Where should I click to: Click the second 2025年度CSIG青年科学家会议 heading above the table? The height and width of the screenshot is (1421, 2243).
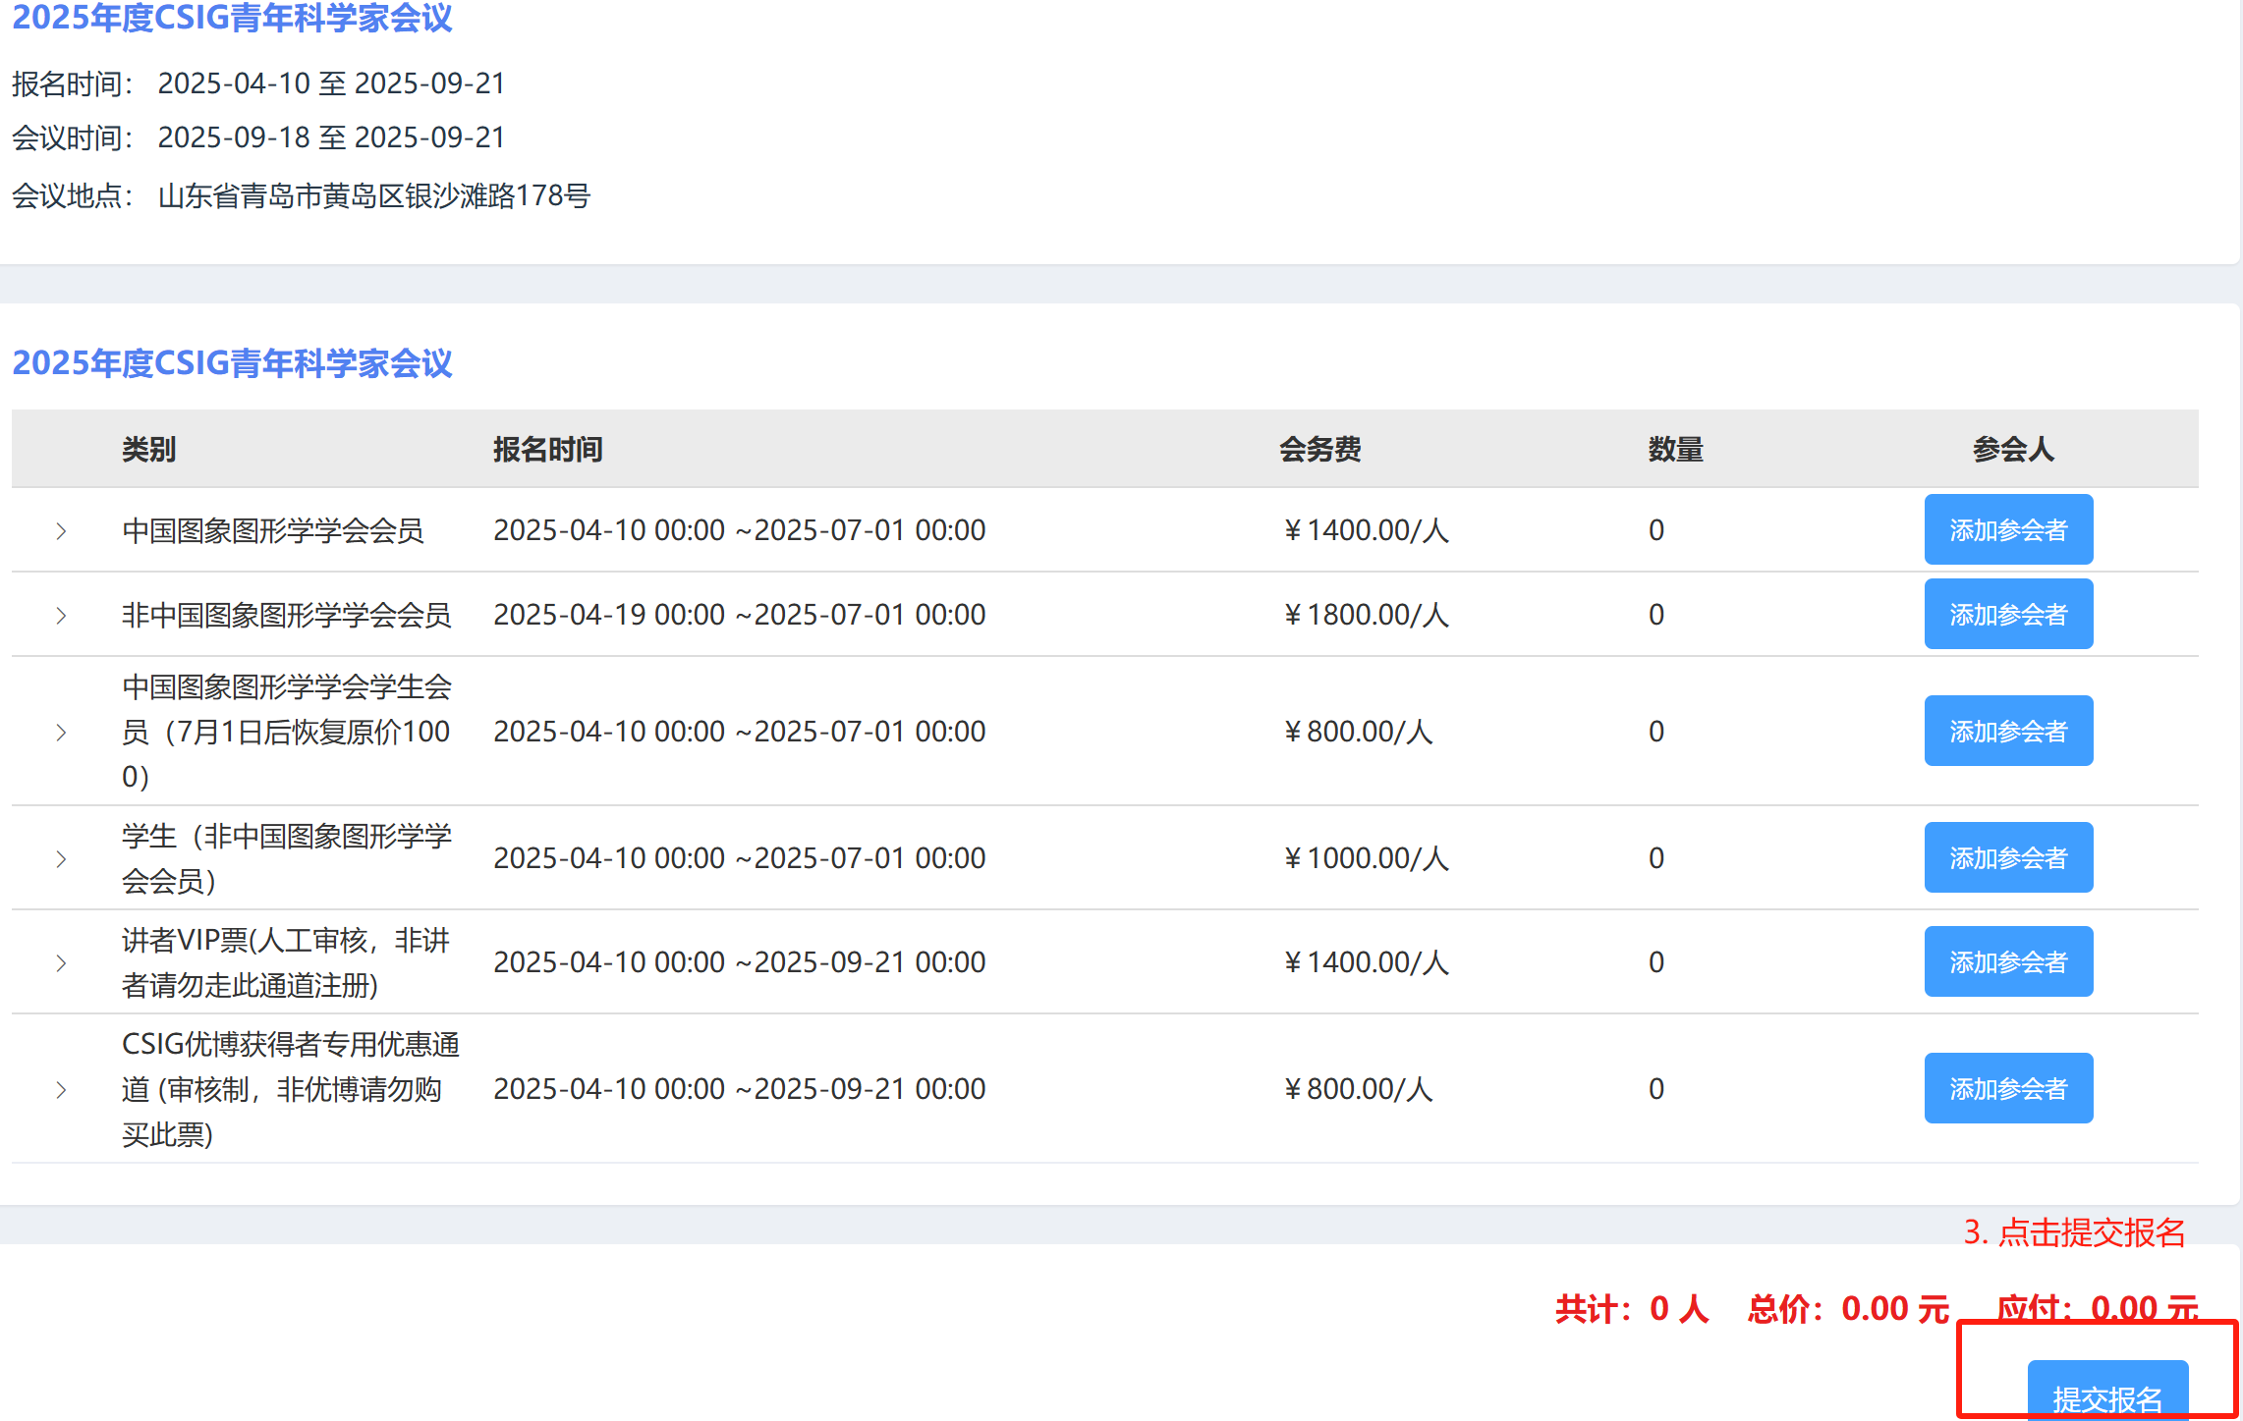232,363
